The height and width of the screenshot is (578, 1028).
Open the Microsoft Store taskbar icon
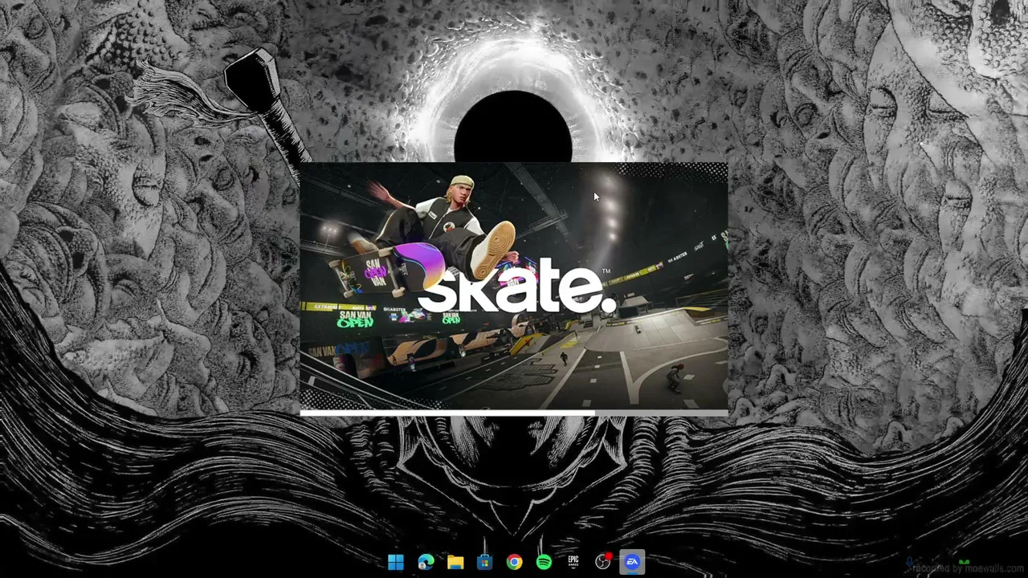[x=484, y=562]
